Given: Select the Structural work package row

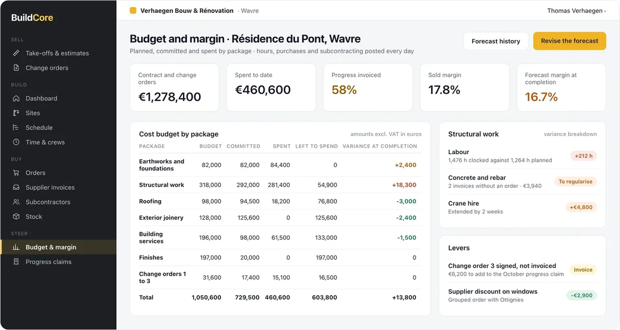Looking at the screenshot, I should click(x=280, y=185).
